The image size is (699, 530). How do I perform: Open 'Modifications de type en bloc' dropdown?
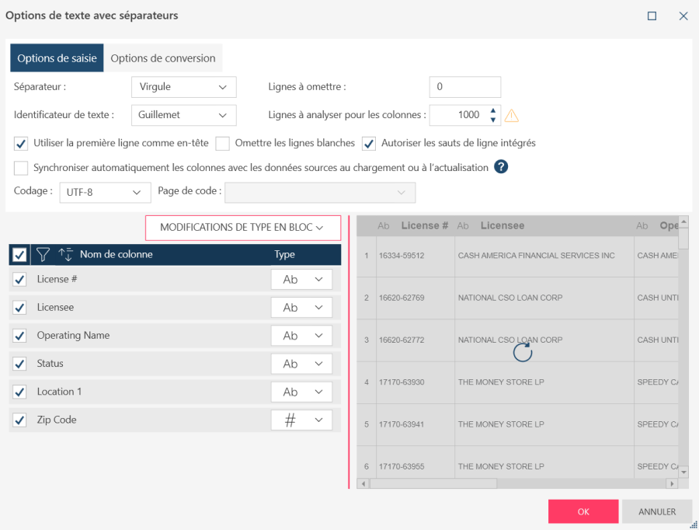[x=242, y=227]
